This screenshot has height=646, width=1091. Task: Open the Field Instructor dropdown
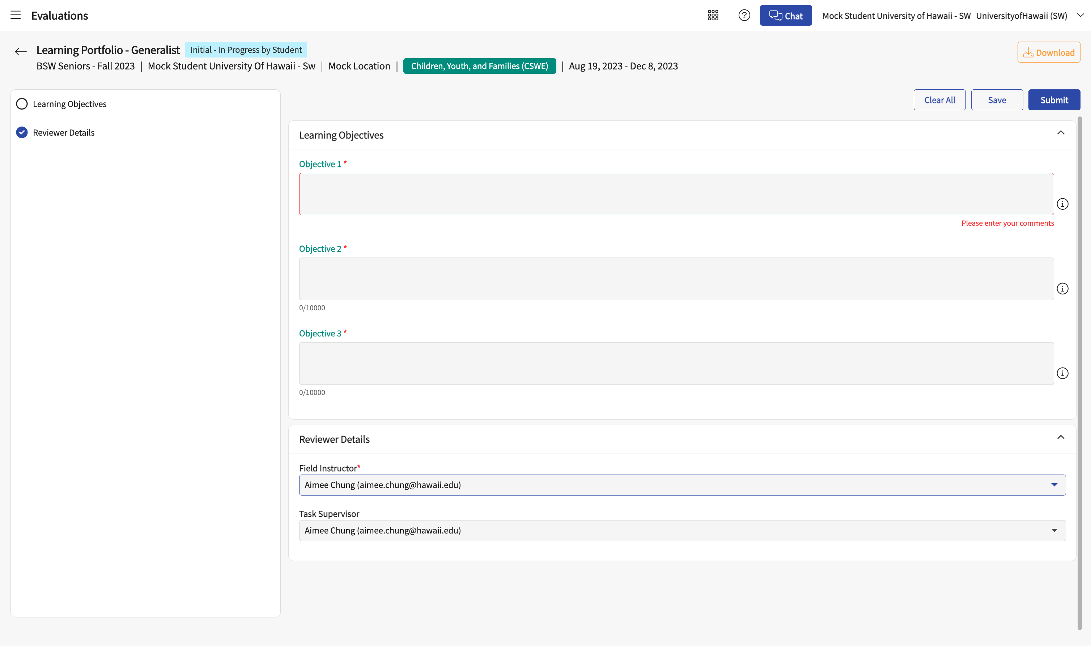coord(682,485)
